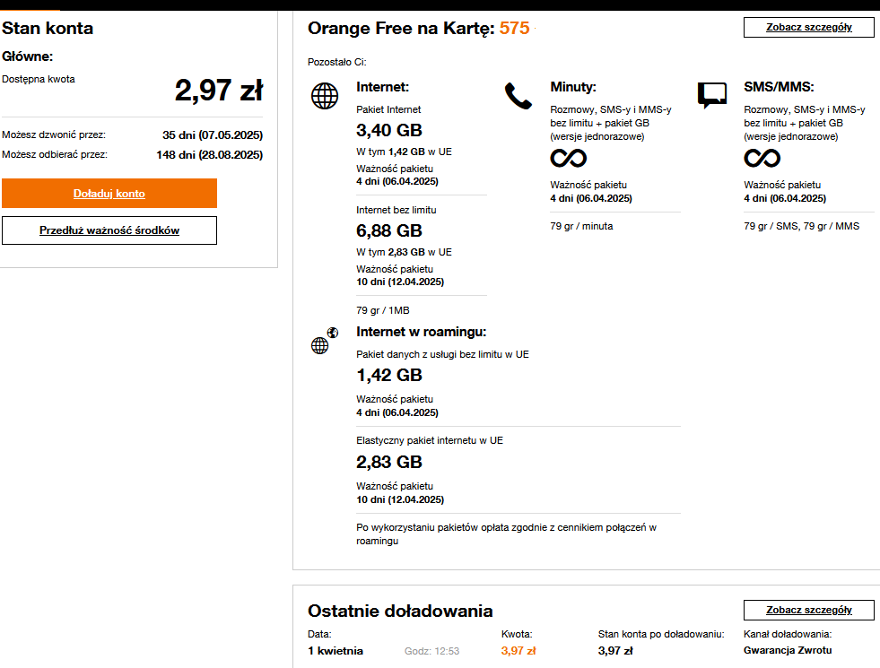
Task: Click the top-up time Godz: 12:53
Action: (431, 651)
